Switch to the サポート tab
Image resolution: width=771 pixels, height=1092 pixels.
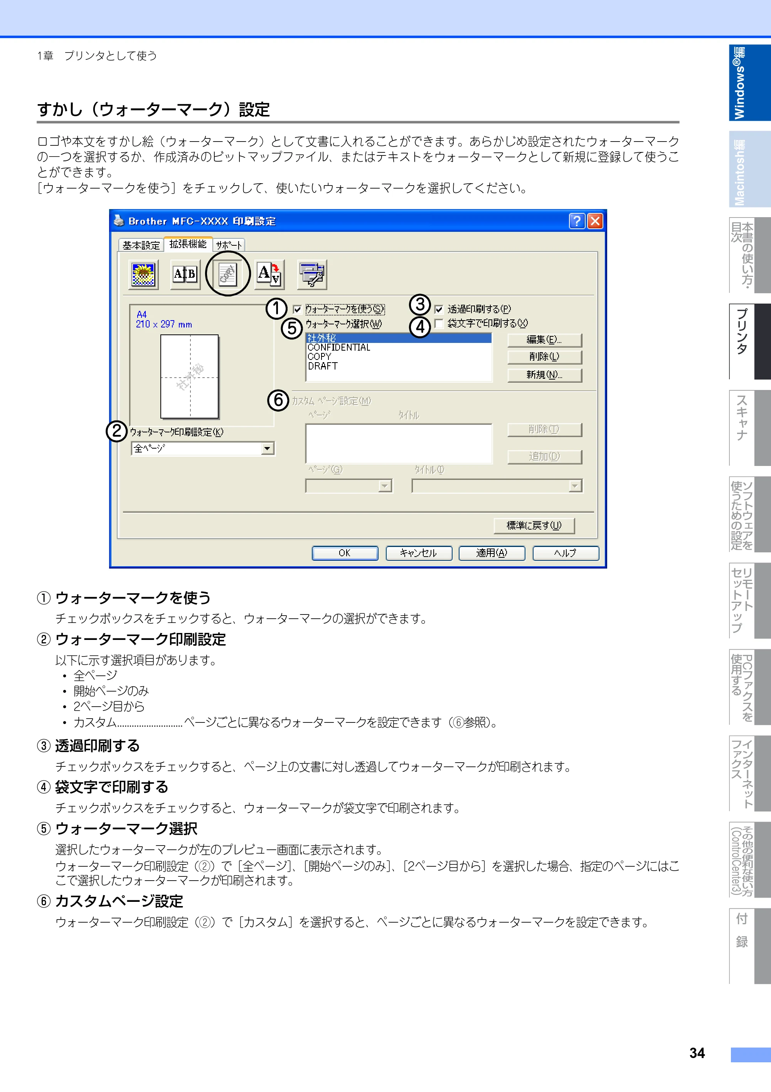pyautogui.click(x=229, y=245)
